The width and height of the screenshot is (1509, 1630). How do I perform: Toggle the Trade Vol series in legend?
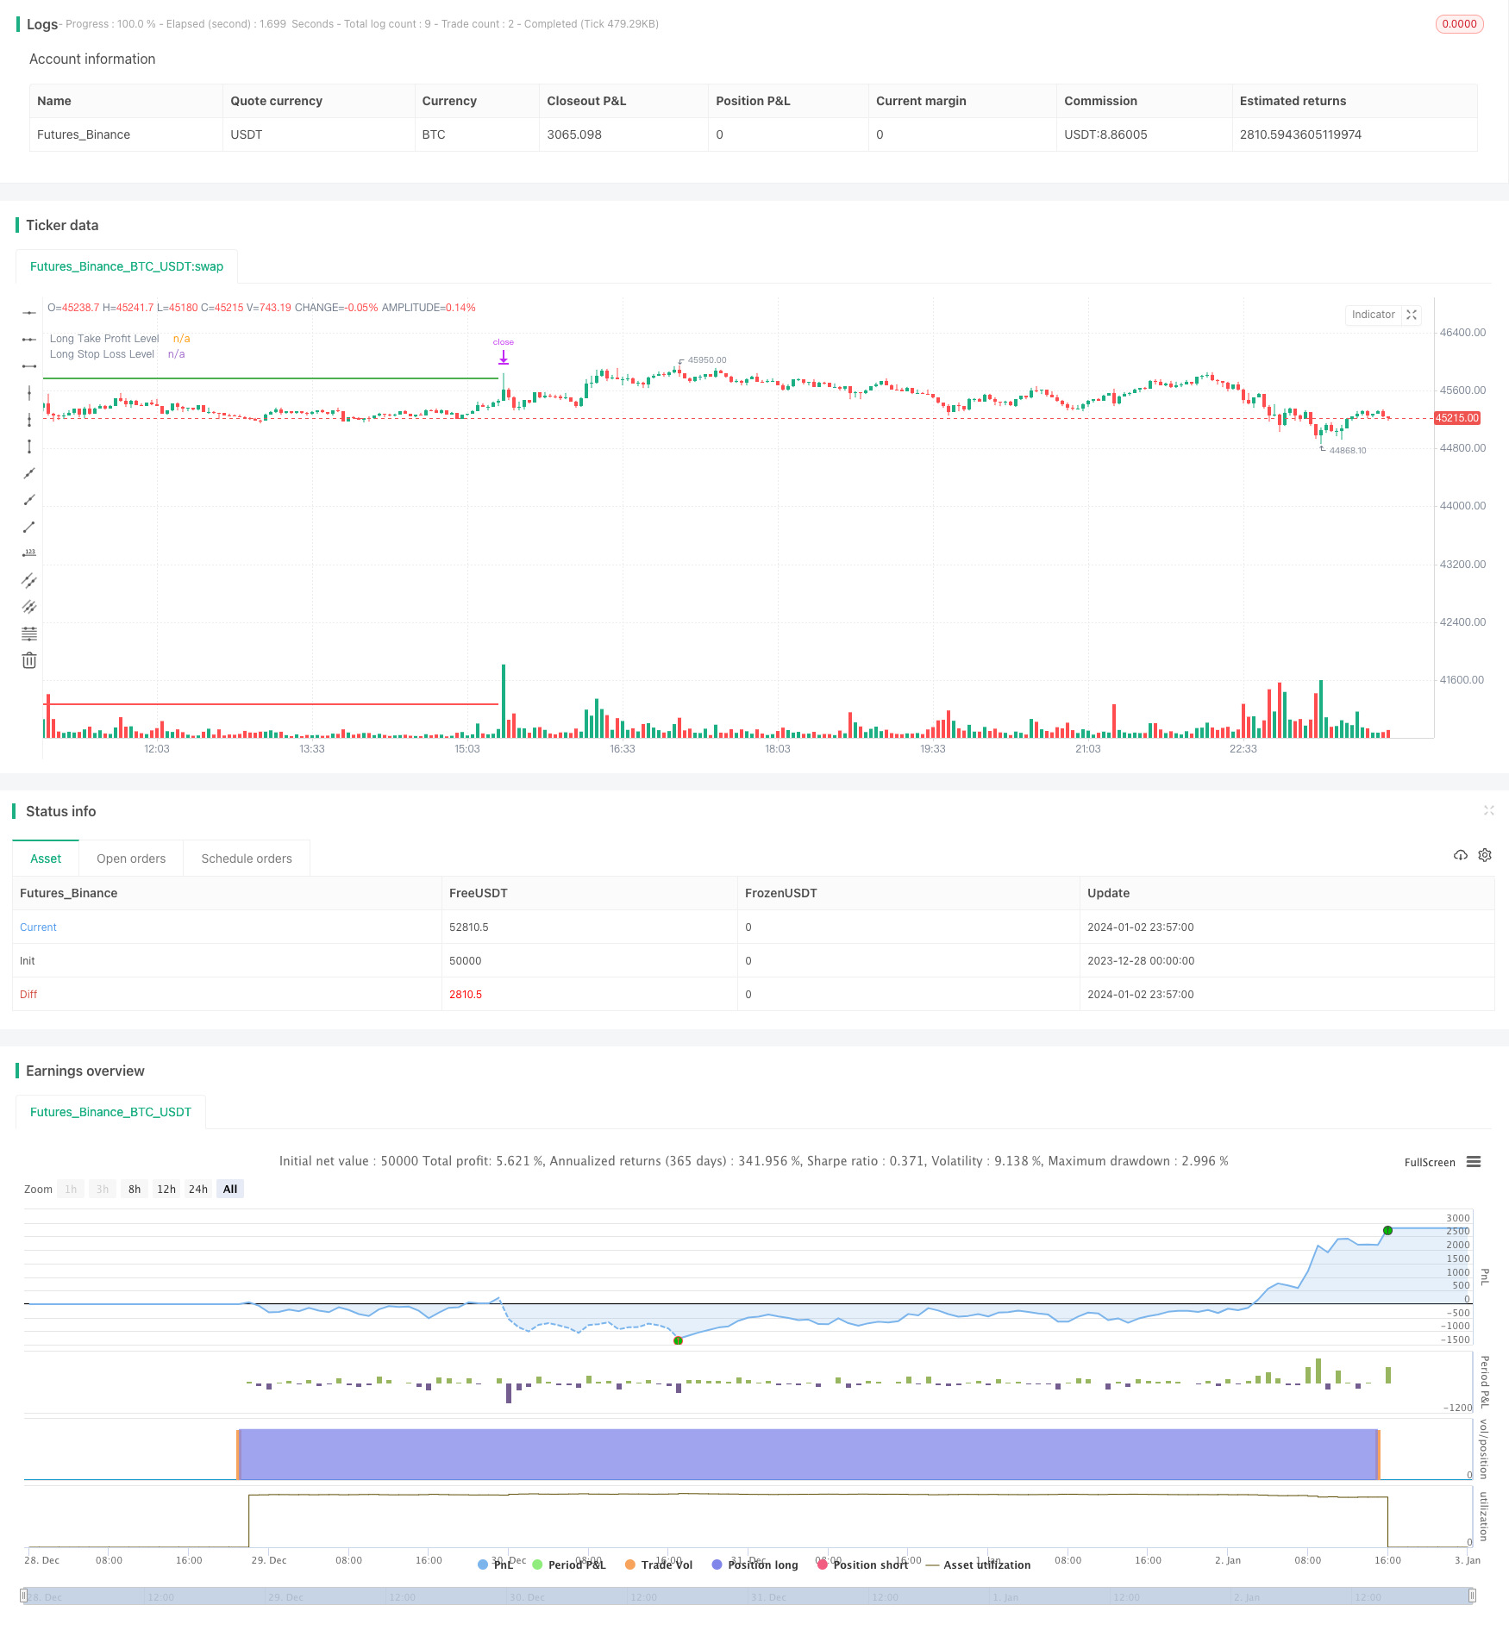[659, 1564]
